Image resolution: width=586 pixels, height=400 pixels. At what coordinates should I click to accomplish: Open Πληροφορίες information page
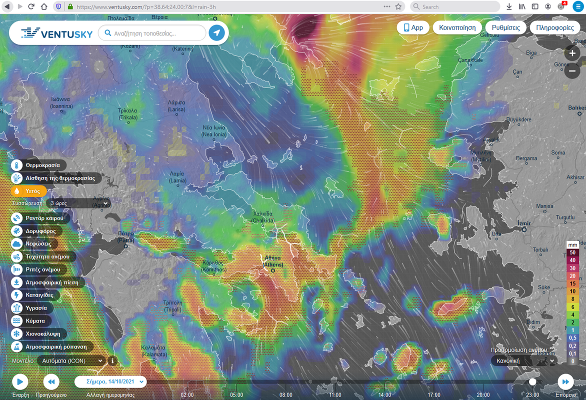click(554, 27)
